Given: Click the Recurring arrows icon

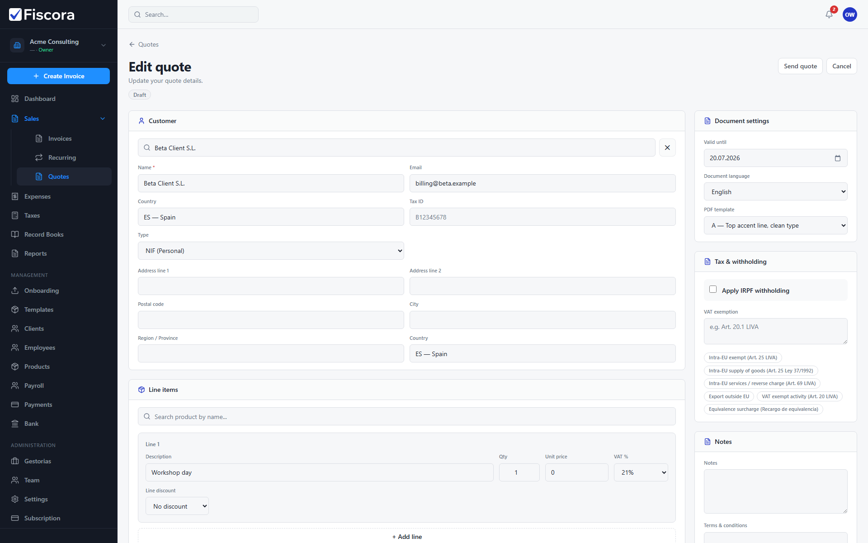Looking at the screenshot, I should 39,157.
